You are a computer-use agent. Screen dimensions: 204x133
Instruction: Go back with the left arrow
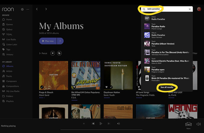tap(37, 9)
